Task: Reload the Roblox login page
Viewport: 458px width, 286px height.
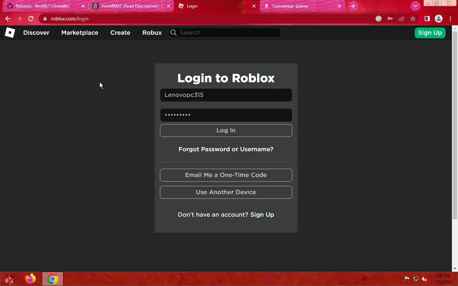Action: click(x=31, y=19)
